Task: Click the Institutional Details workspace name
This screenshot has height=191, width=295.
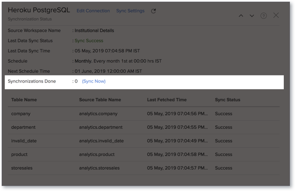Action: (x=94, y=31)
